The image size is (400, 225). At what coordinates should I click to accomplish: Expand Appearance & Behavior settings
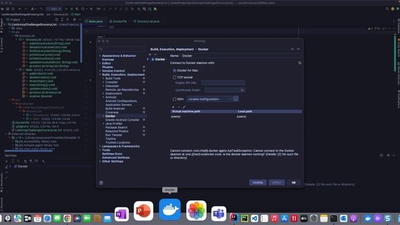click(x=100, y=56)
